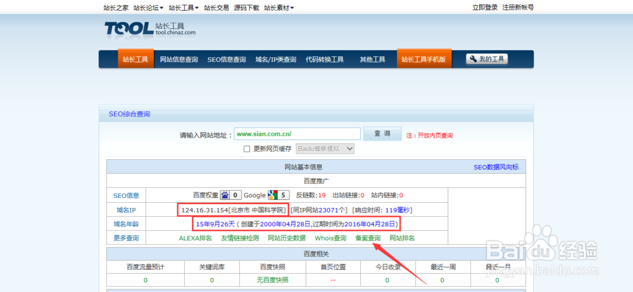This screenshot has width=633, height=292.
Task: Click the SEO综合查询 heading link
Action: pyautogui.click(x=129, y=114)
